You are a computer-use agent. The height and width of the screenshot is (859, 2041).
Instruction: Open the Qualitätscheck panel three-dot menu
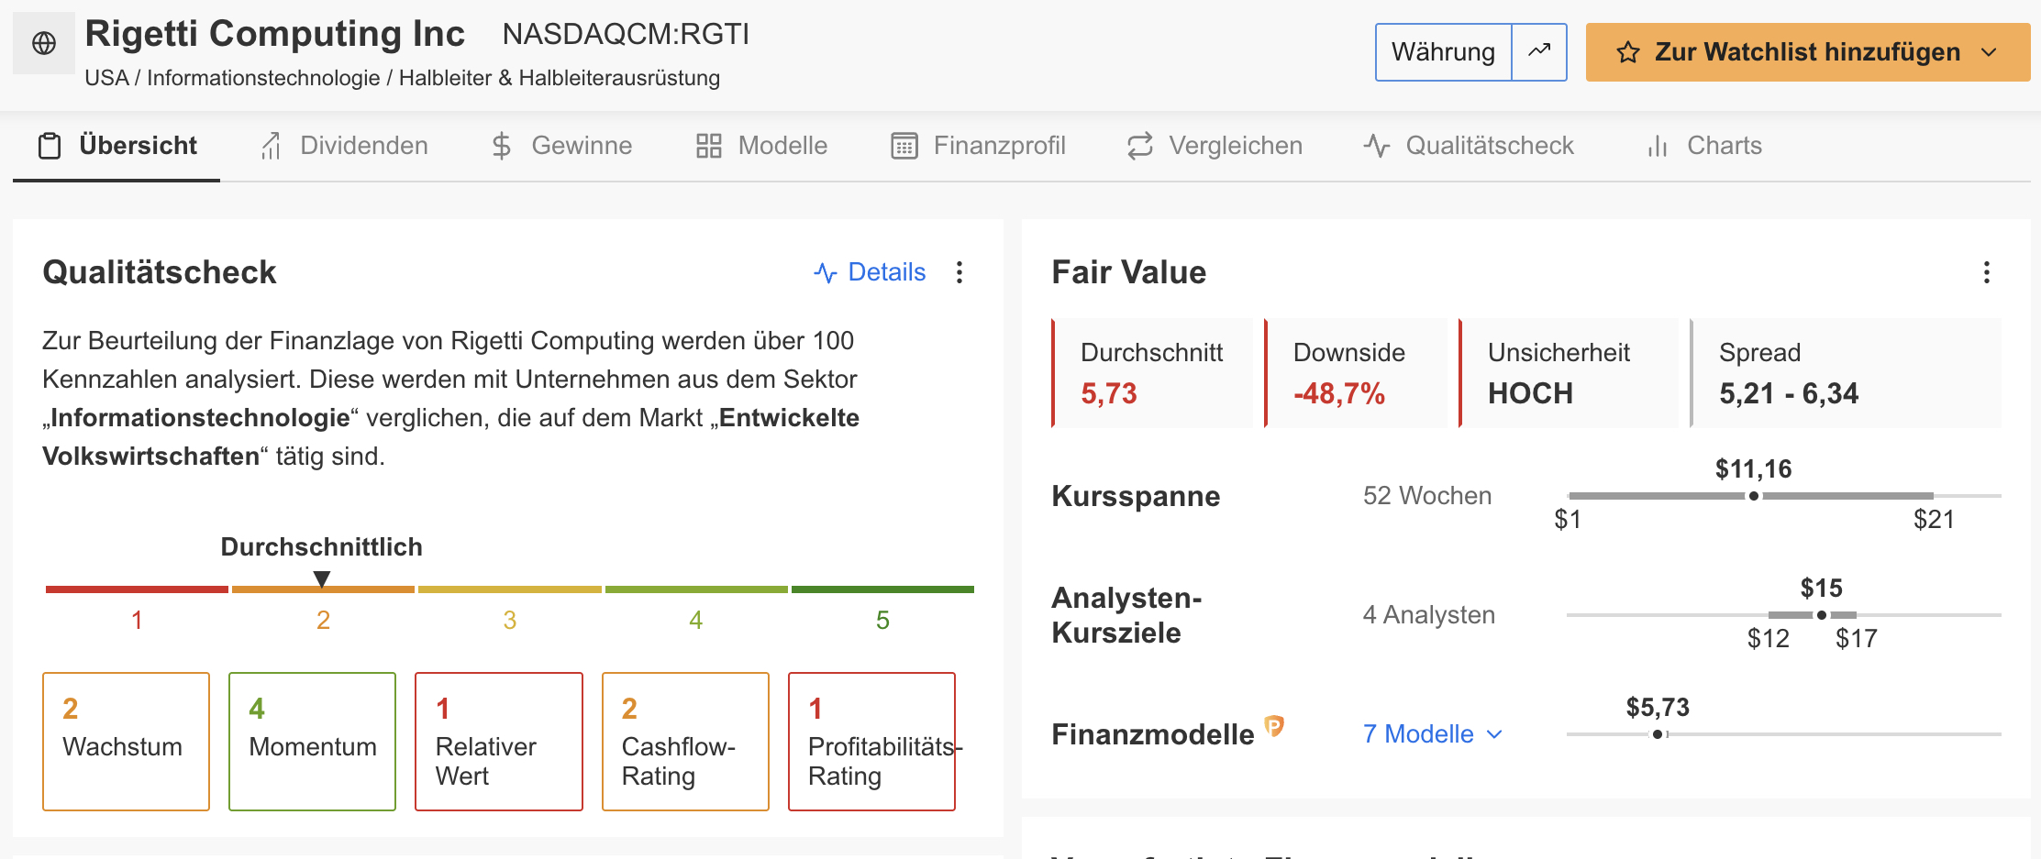(959, 272)
